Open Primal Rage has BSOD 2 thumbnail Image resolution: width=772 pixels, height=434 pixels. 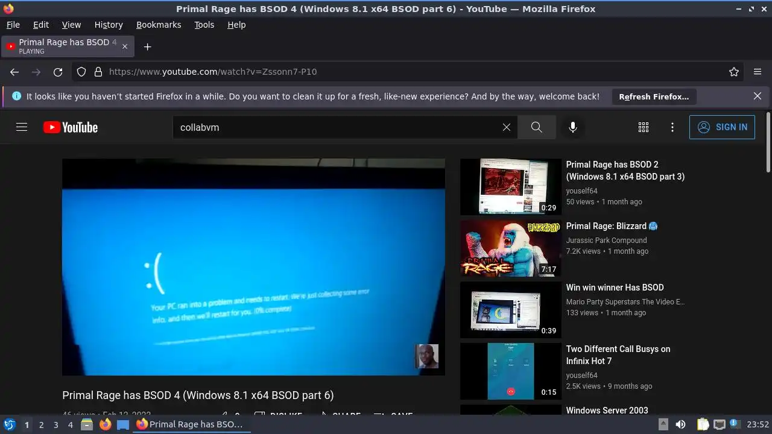point(510,187)
